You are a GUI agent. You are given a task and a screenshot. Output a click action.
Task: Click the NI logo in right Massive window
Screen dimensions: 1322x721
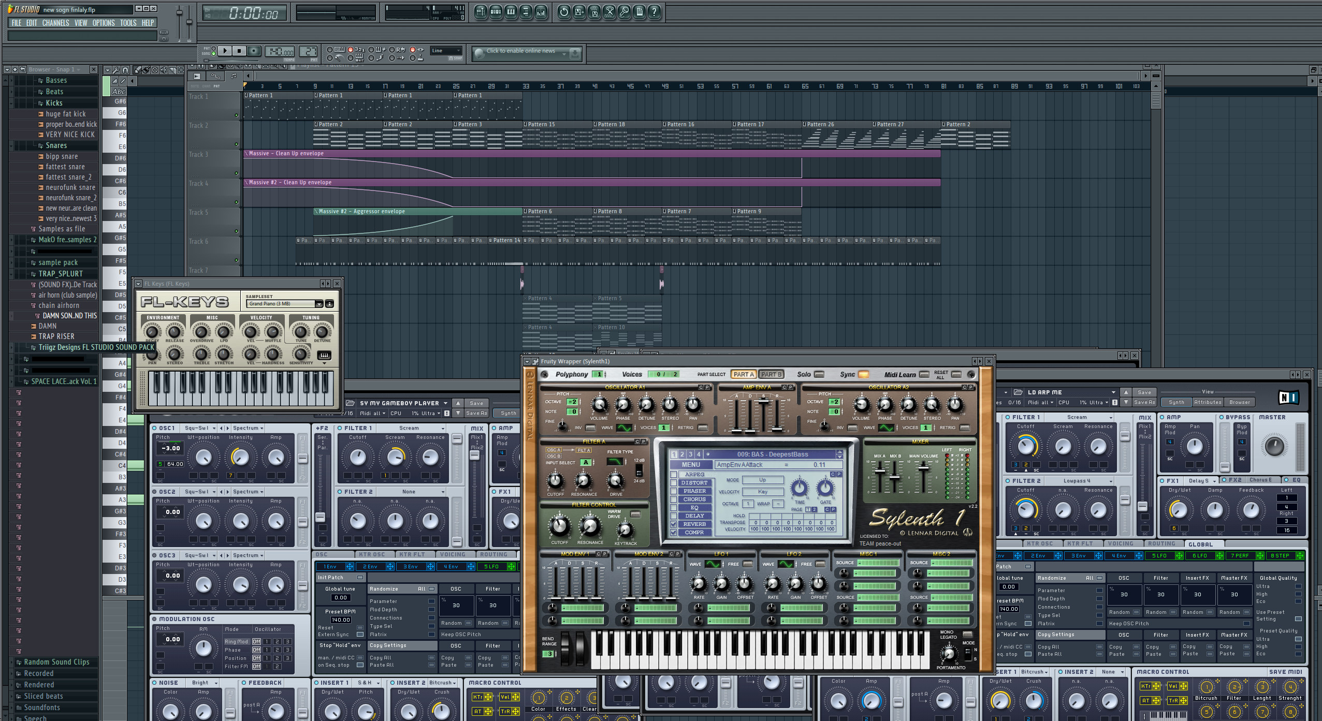[x=1288, y=398]
